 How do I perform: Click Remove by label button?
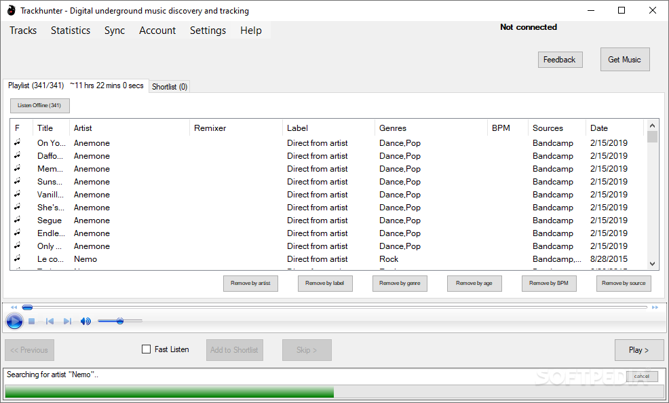[x=325, y=283]
